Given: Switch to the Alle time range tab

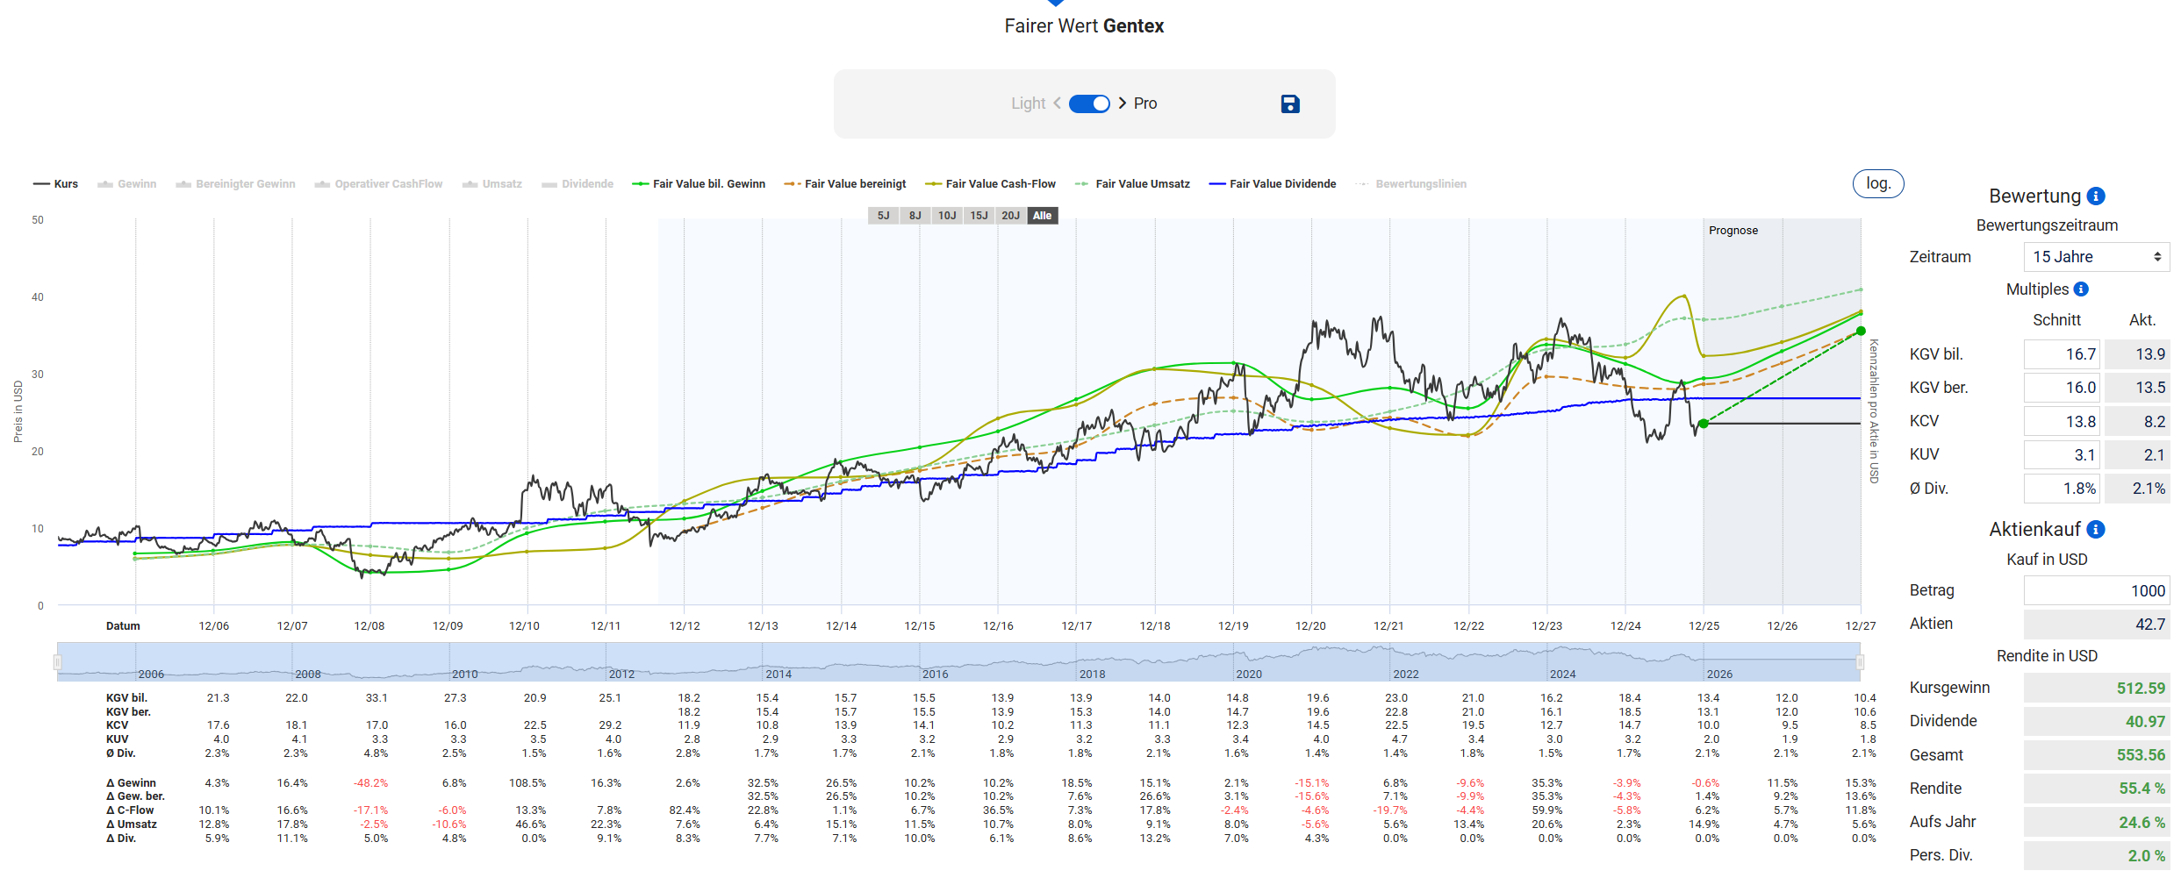Looking at the screenshot, I should [1042, 216].
